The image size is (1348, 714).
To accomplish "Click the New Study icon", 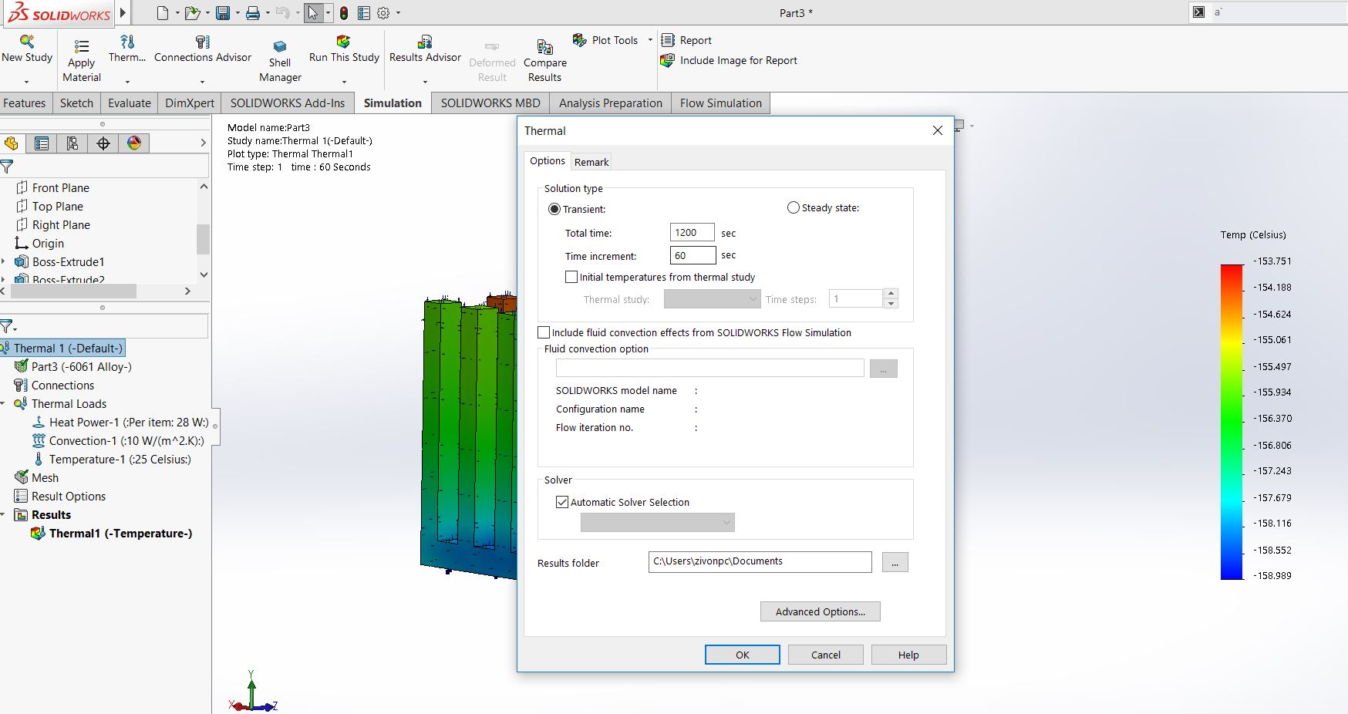I will 27,41.
